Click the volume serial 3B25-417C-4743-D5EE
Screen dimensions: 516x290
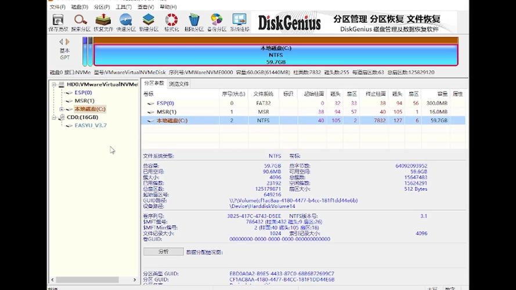254,216
